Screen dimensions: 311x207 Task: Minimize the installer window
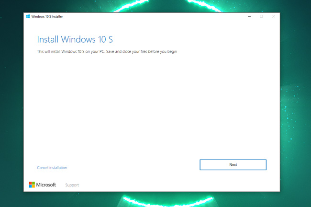pyautogui.click(x=250, y=16)
